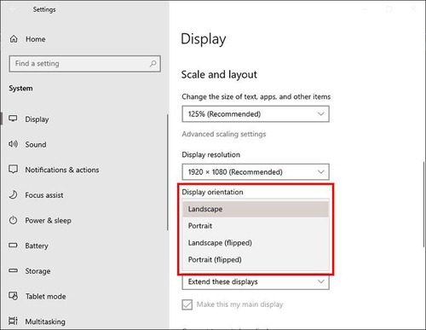
Task: Click the right-side page scrollbar
Action: tap(424, 204)
